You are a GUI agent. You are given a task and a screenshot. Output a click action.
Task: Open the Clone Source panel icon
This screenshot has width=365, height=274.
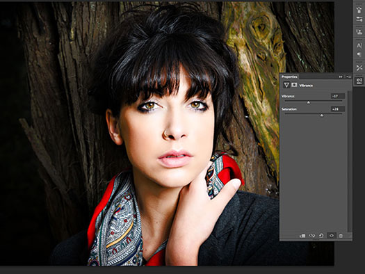[359, 32]
